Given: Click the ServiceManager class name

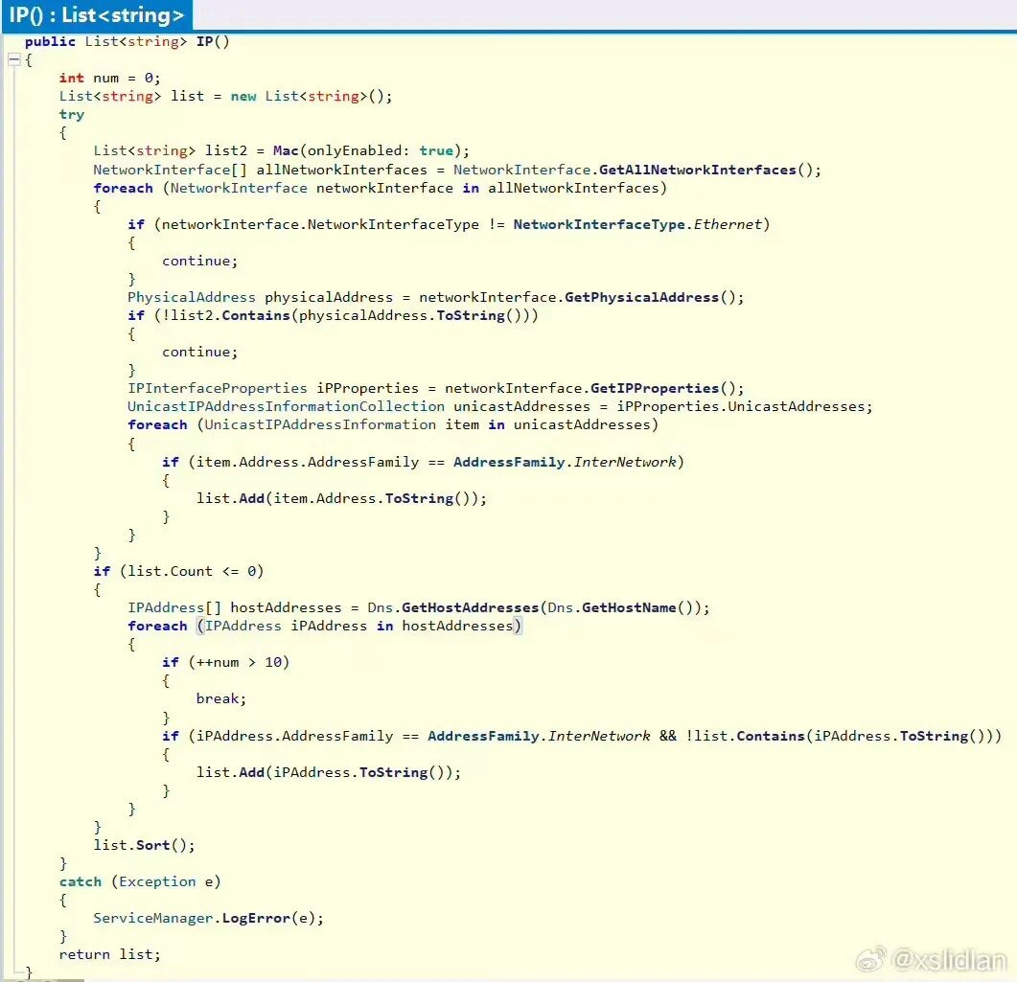Looking at the screenshot, I should (153, 918).
